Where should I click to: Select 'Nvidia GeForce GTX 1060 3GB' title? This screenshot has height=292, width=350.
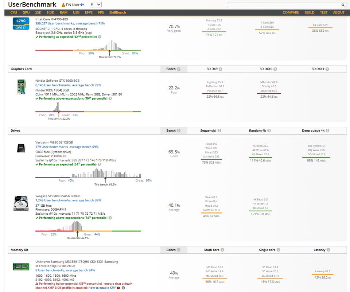pos(57,81)
